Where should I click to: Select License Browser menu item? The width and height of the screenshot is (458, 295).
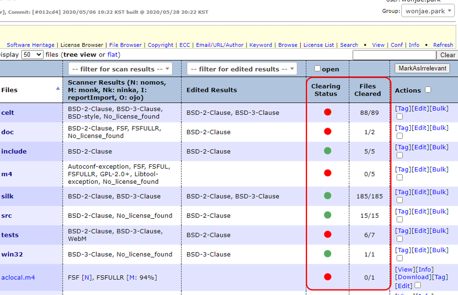point(82,45)
